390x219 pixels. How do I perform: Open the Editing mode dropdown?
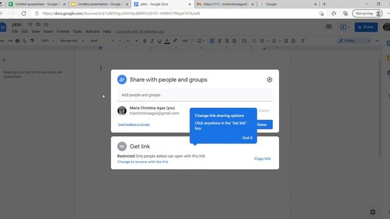(354, 41)
